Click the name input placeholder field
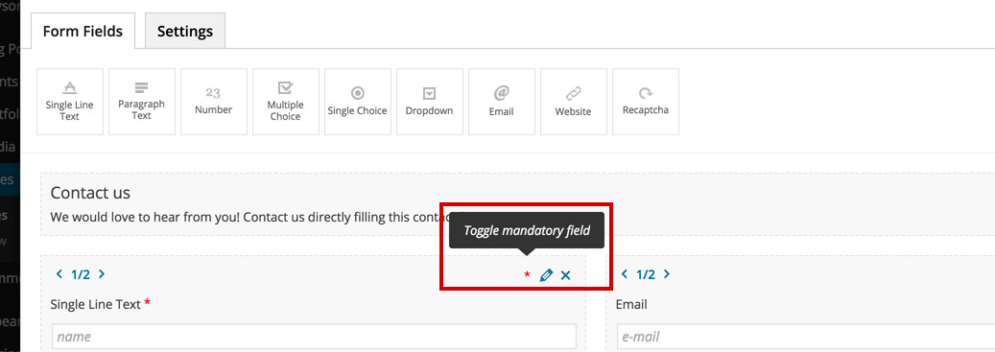This screenshot has width=995, height=352. pos(314,336)
